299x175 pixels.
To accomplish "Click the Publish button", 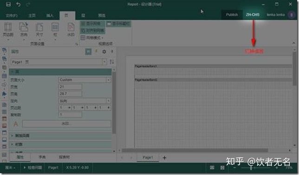I will point(232,15).
